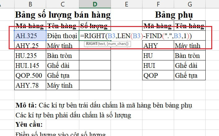Select Bàn tròn in Bảng phụ

190,55
